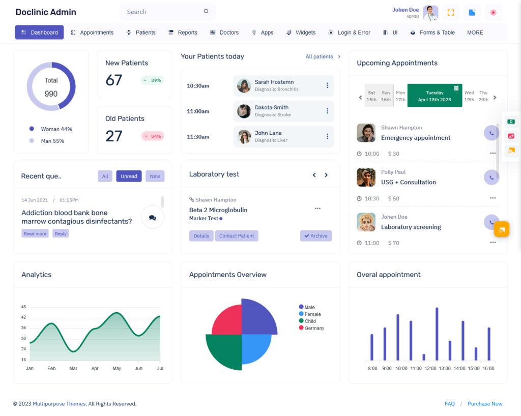Open the Login & Error menu

[x=349, y=33]
